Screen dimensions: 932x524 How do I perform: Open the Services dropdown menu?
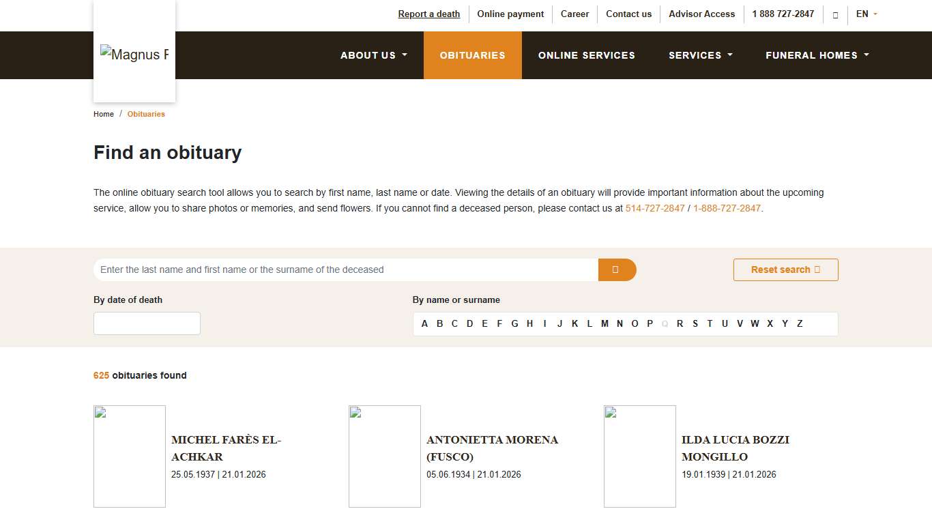tap(700, 55)
